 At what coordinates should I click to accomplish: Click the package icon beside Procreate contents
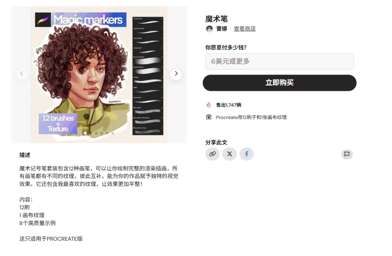tap(209, 117)
